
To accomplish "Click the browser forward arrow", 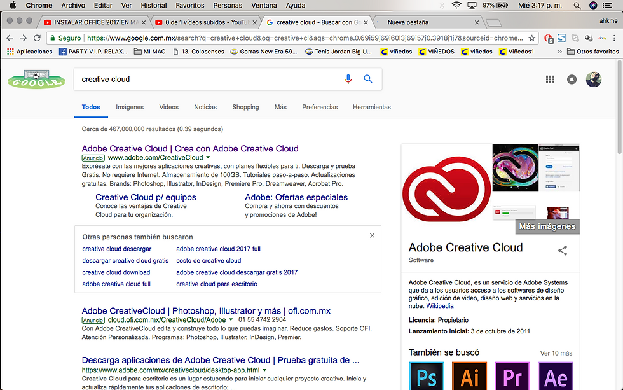I will pyautogui.click(x=24, y=38).
